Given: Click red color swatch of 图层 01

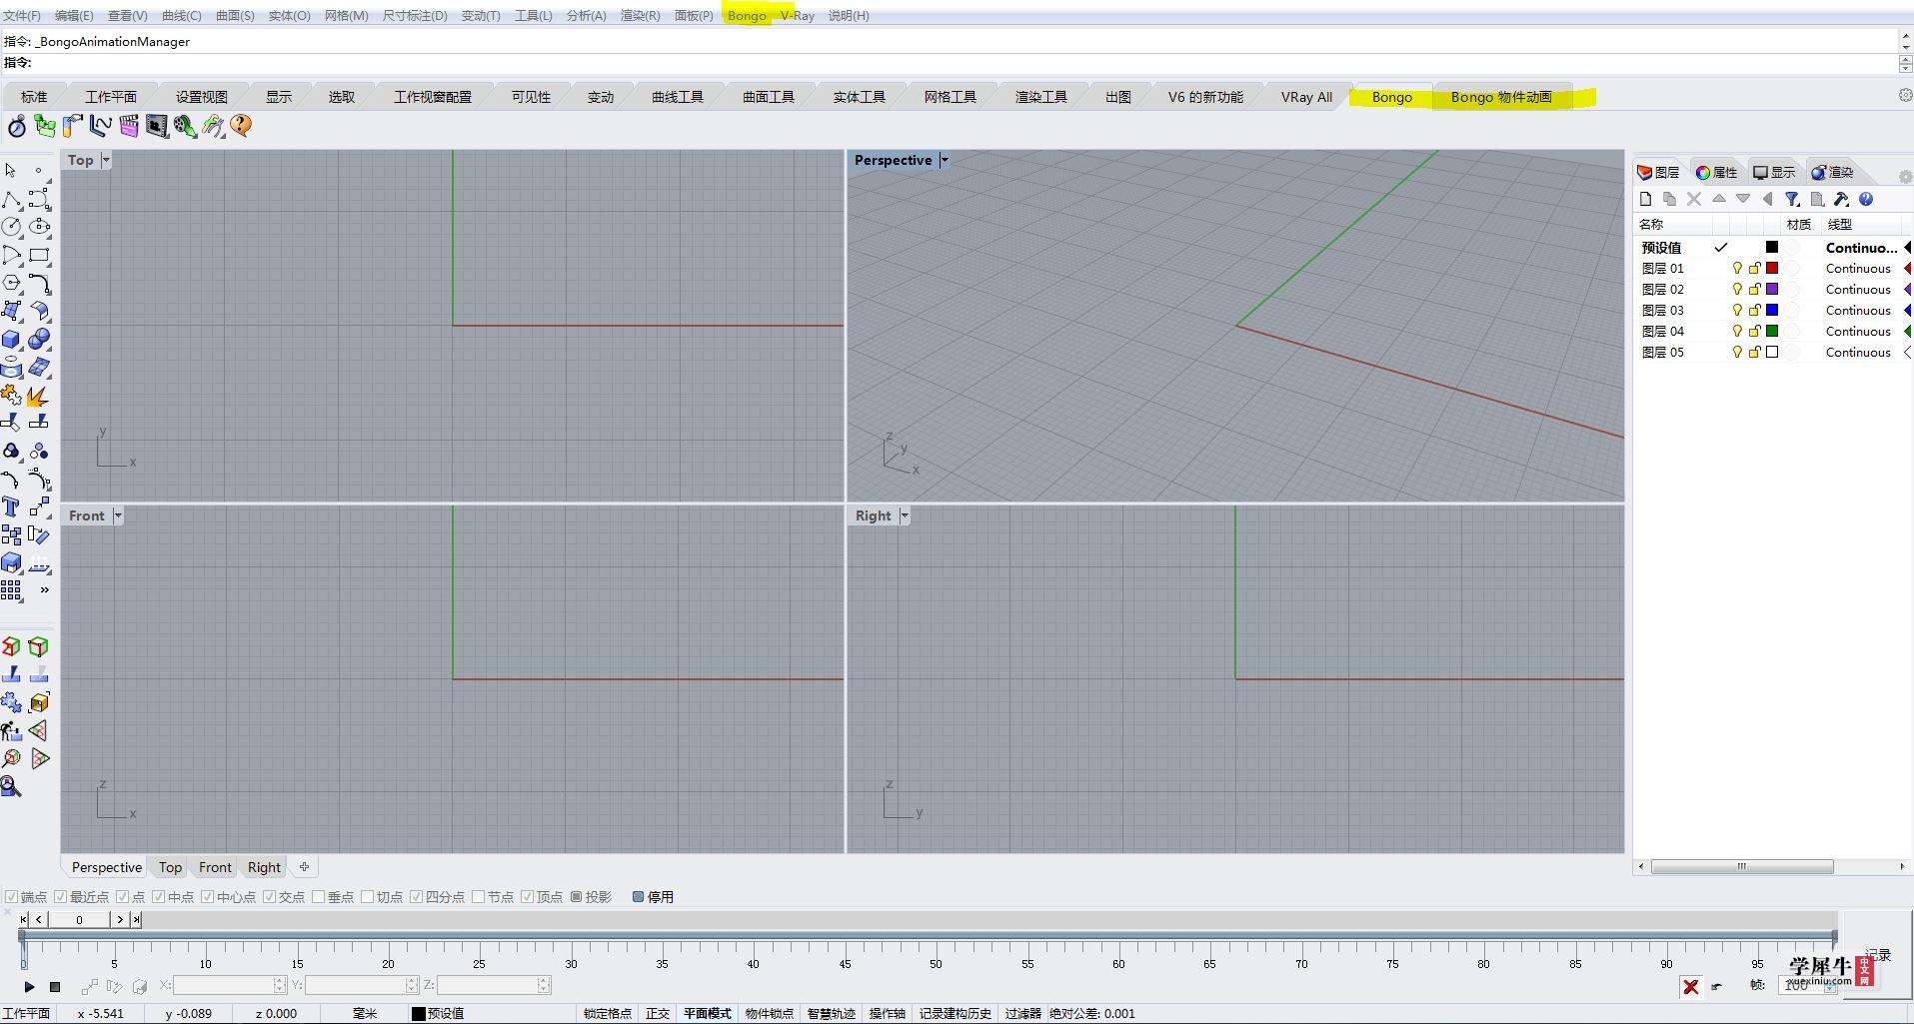Looking at the screenshot, I should tap(1772, 269).
